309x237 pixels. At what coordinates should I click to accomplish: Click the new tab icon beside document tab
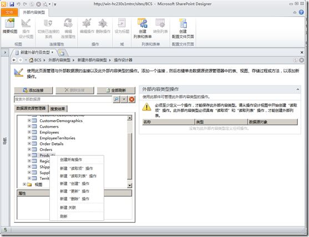coord(62,53)
